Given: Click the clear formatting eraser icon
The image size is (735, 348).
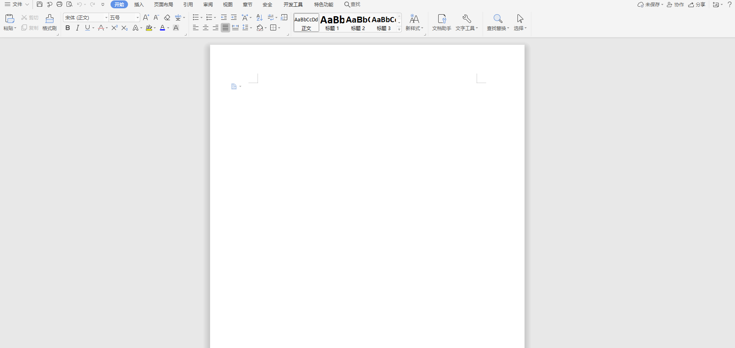Looking at the screenshot, I should pos(167,17).
